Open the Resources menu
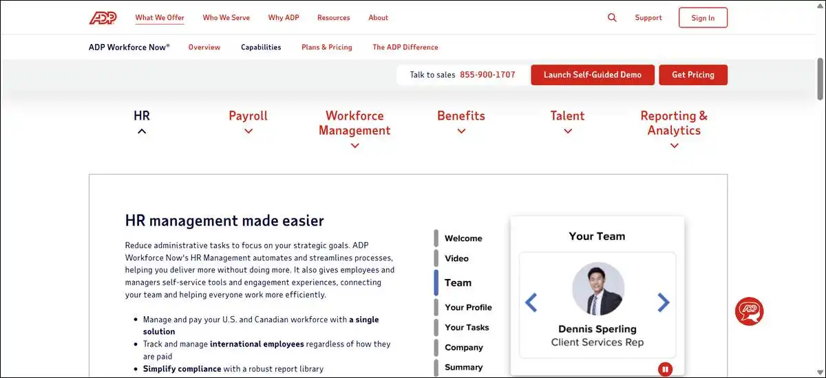This screenshot has width=826, height=378. point(334,18)
